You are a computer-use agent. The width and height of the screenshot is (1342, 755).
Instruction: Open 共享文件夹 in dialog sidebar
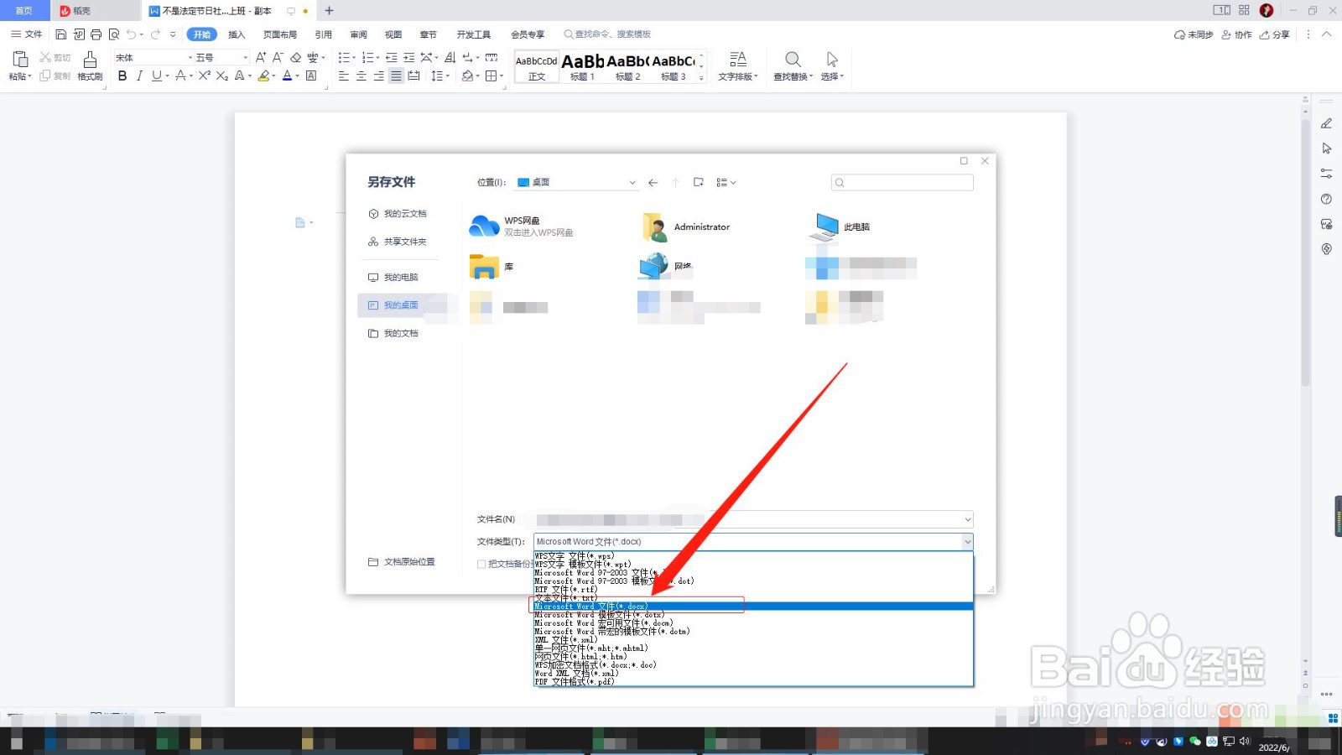[x=398, y=242]
